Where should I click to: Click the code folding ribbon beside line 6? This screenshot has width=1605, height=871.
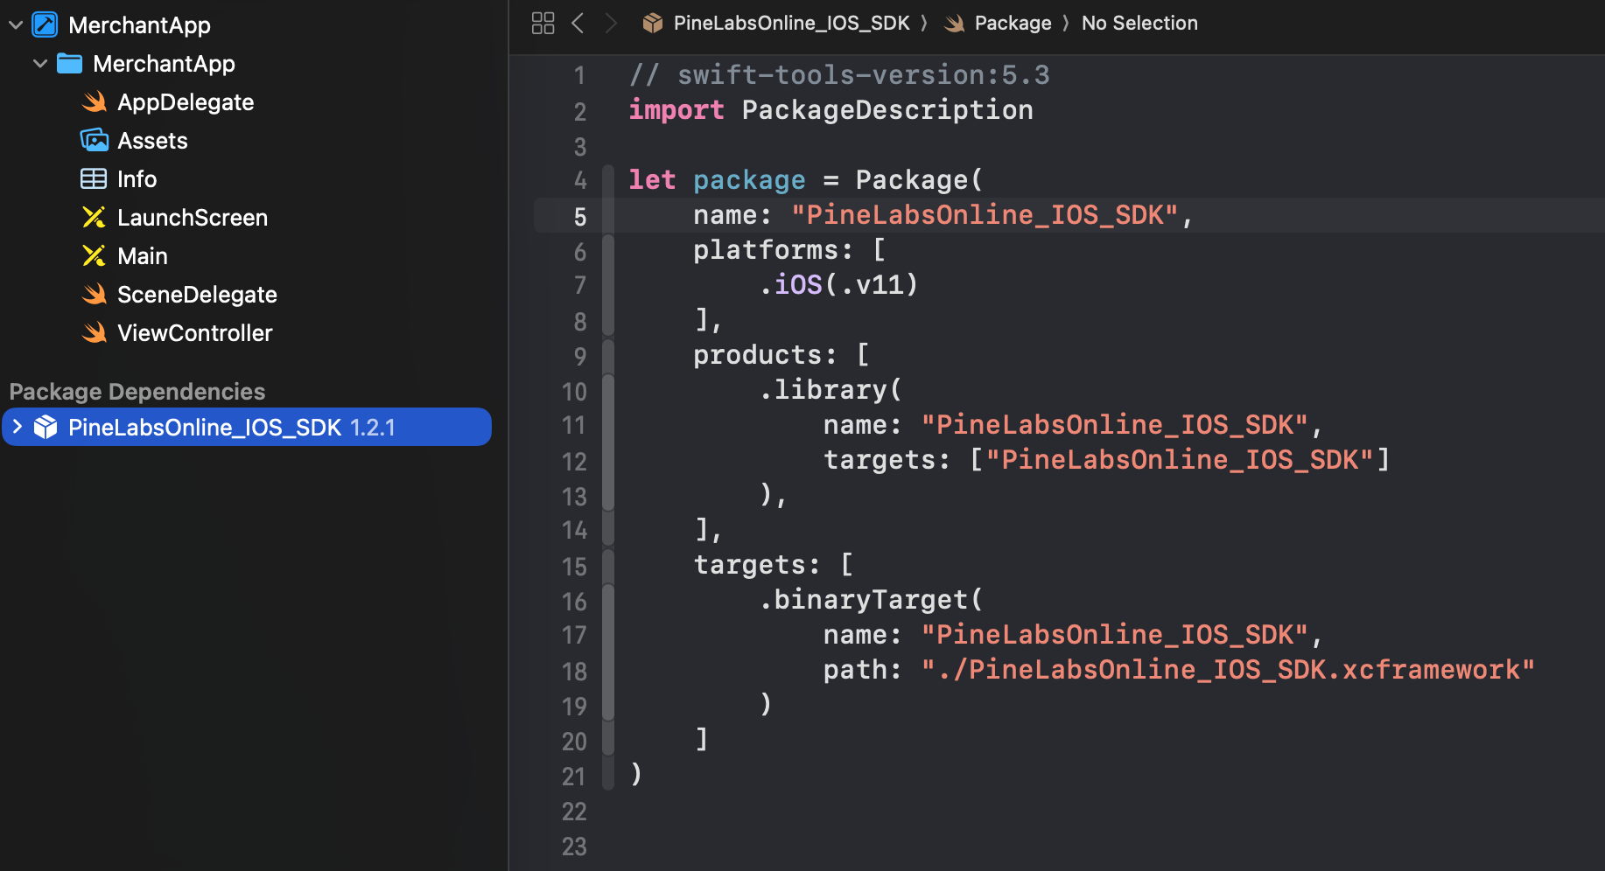[x=608, y=284]
